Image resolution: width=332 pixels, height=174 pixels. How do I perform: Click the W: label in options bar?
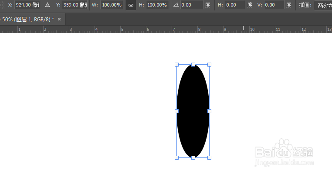click(95, 5)
